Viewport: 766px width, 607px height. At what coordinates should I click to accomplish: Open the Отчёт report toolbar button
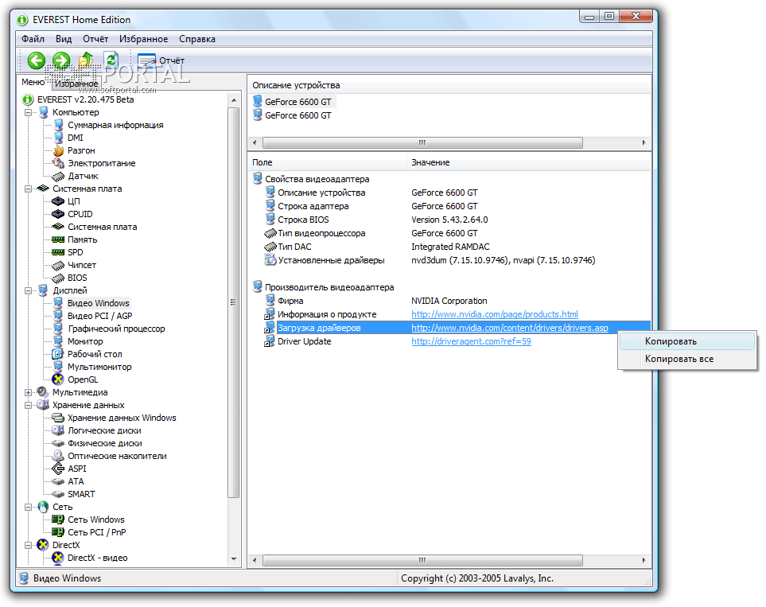161,60
